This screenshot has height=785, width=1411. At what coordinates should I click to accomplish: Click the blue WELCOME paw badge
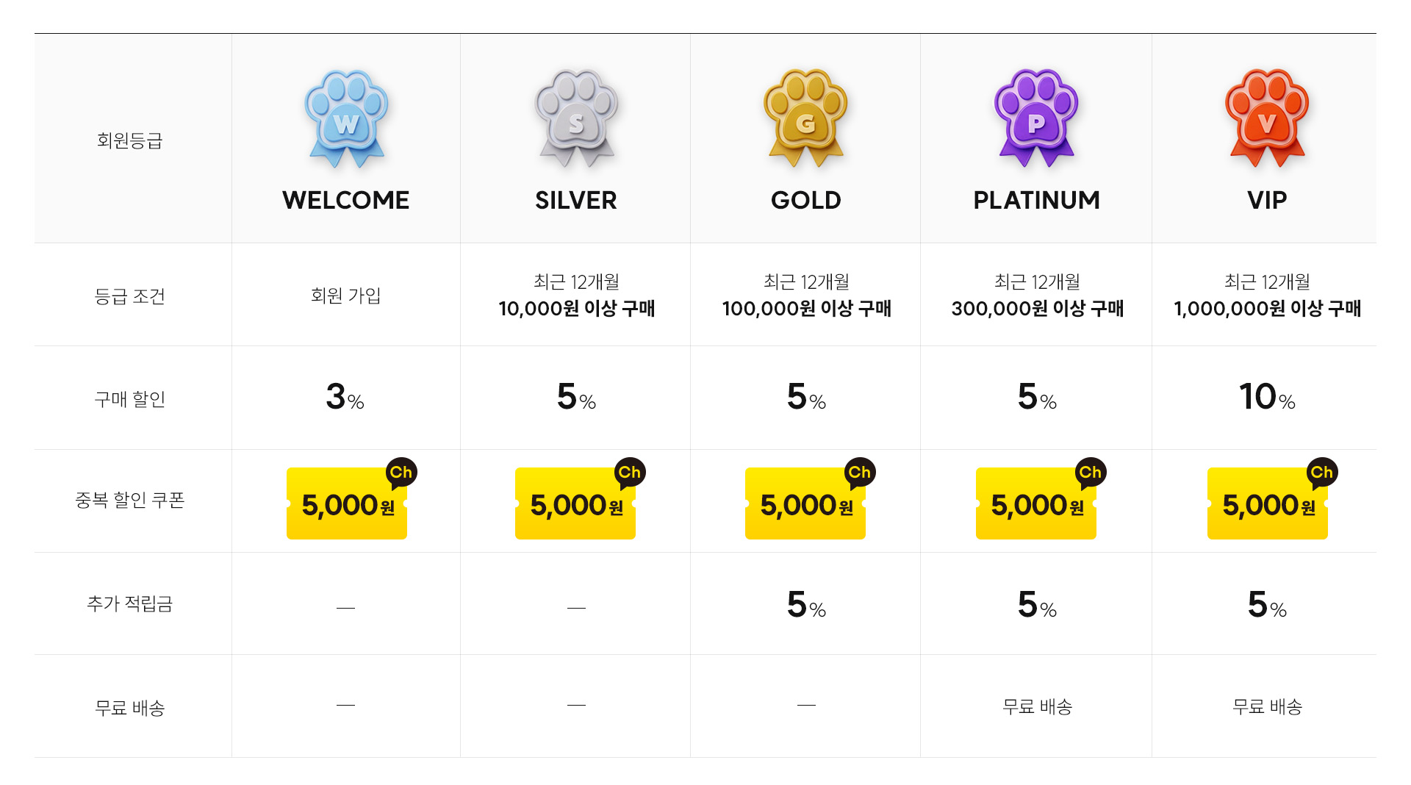tap(346, 118)
